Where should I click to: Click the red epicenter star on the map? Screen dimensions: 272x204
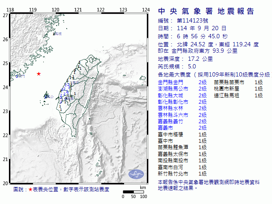(x=39, y=74)
